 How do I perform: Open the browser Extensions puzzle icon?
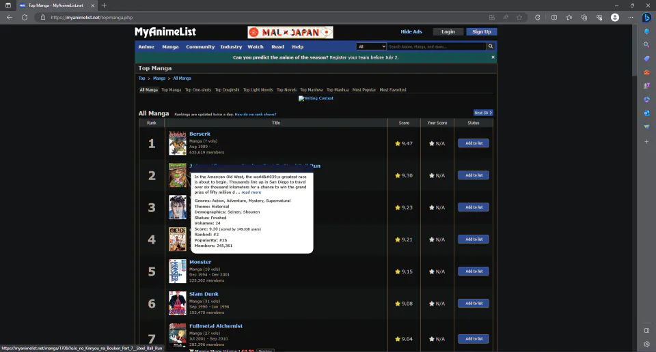tap(538, 18)
